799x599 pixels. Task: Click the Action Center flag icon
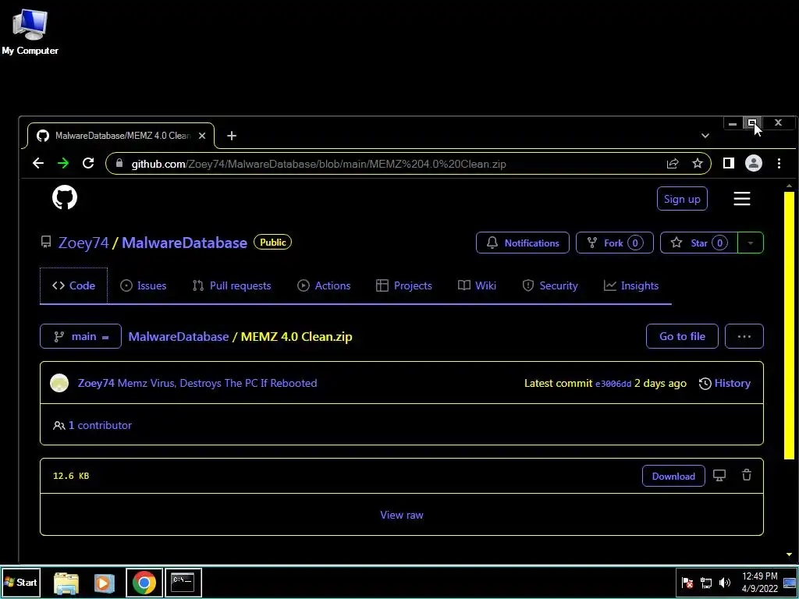[x=687, y=583]
